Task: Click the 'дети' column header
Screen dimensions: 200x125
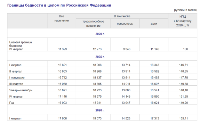Action: (x=154, y=24)
